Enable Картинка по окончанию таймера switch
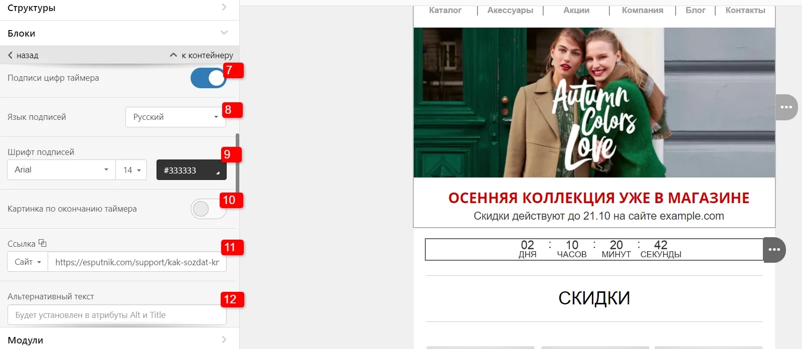The width and height of the screenshot is (802, 349). (x=209, y=209)
